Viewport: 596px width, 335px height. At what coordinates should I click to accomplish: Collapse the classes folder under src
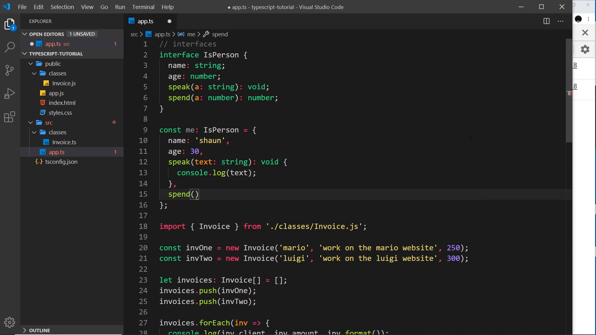point(34,132)
